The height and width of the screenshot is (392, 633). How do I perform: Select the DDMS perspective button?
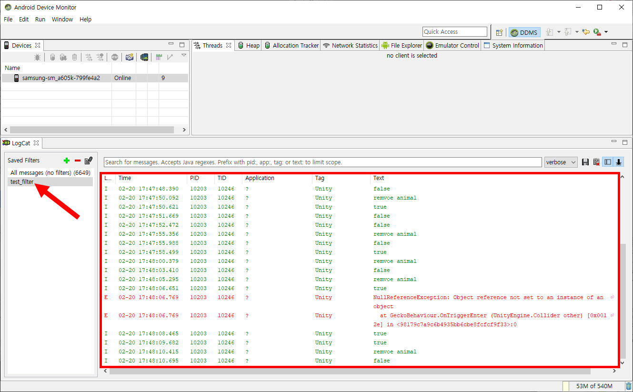tap(524, 32)
